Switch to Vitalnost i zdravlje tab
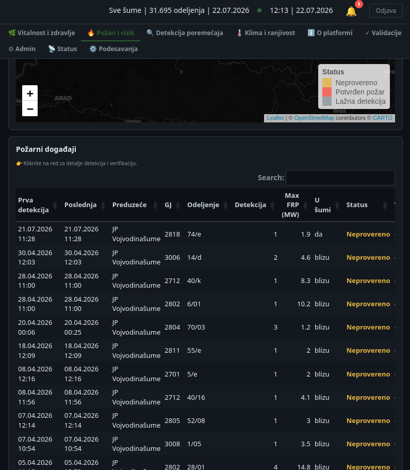410x470 pixels. click(x=42, y=33)
